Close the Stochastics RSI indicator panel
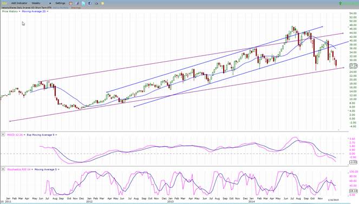 point(3,169)
